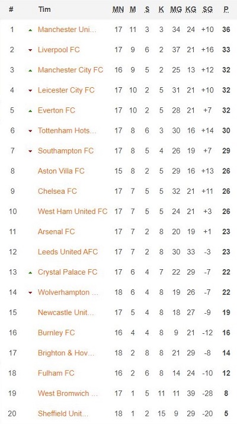Select the P points column header
The height and width of the screenshot is (424, 237).
tap(226, 9)
